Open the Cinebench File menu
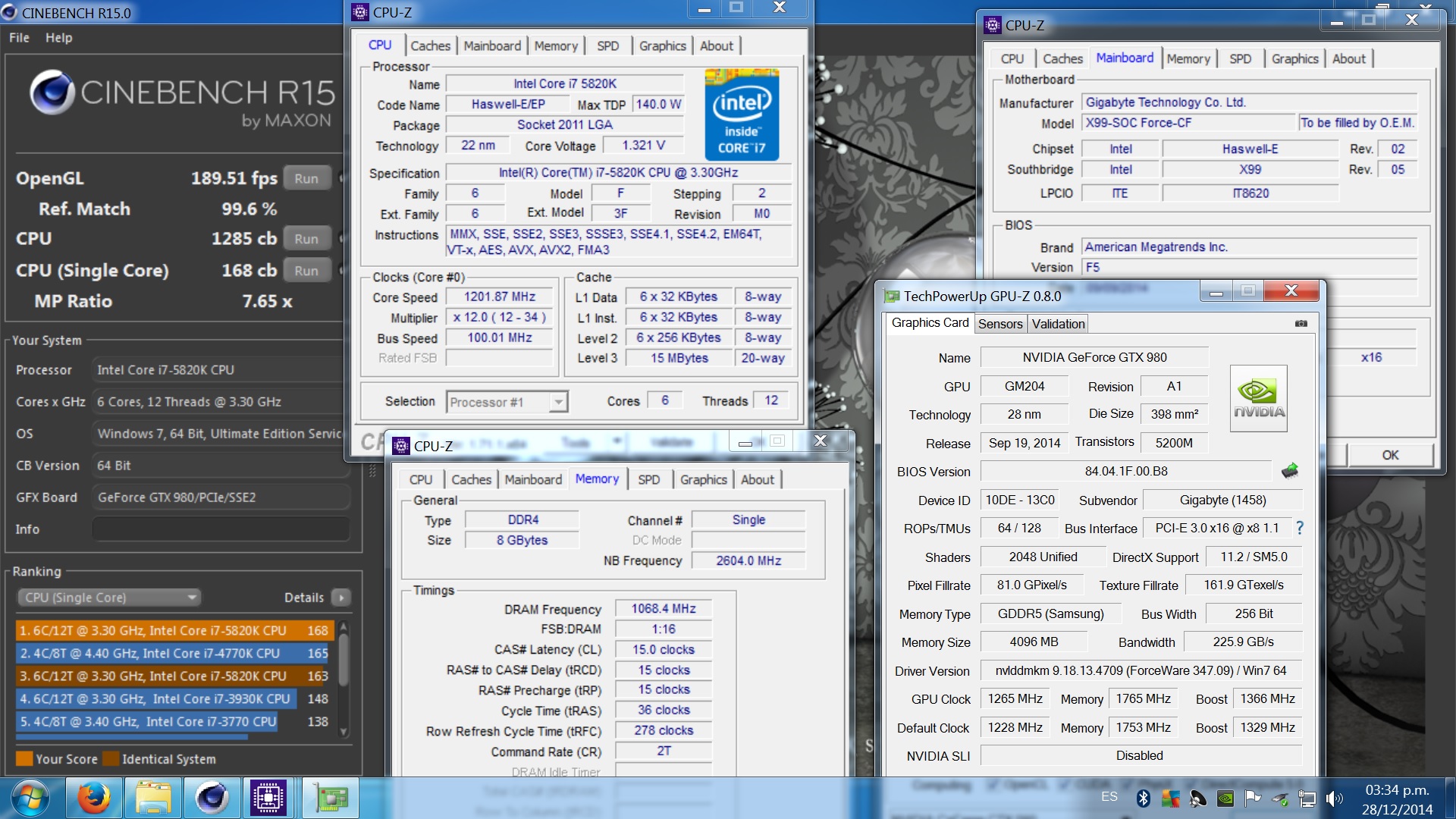 coord(19,37)
